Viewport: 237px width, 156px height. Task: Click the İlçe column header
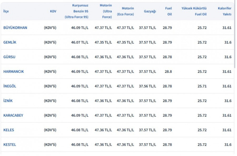click(x=6, y=11)
